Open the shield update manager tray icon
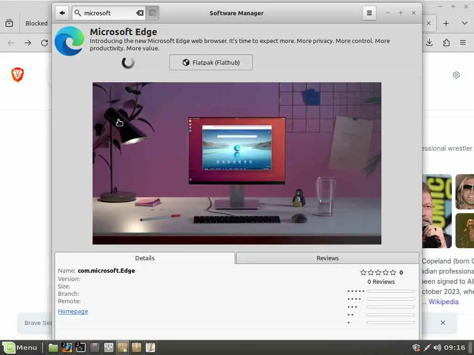The height and width of the screenshot is (355, 474). (x=416, y=348)
